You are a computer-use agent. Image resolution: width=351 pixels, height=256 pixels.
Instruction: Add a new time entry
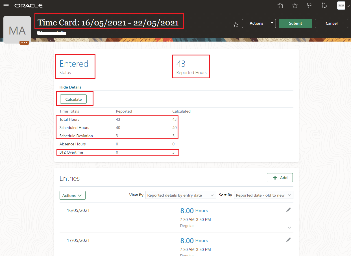click(x=280, y=177)
